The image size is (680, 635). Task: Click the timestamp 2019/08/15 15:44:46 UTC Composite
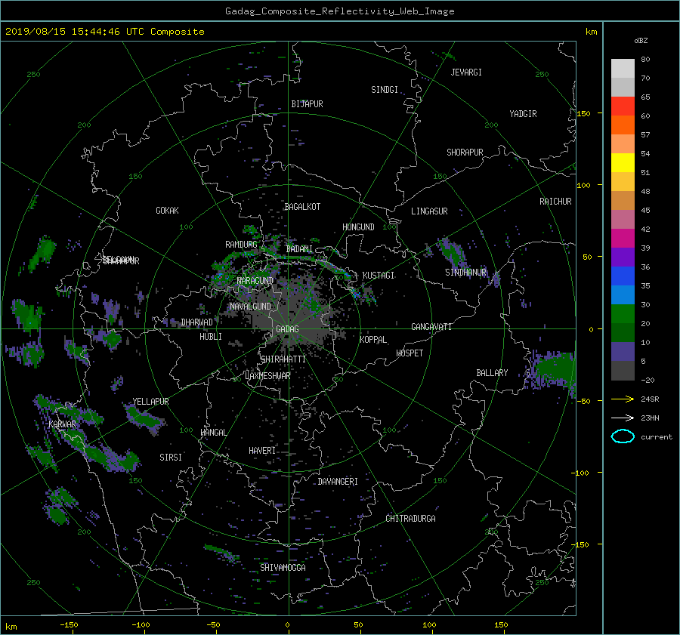coord(104,32)
